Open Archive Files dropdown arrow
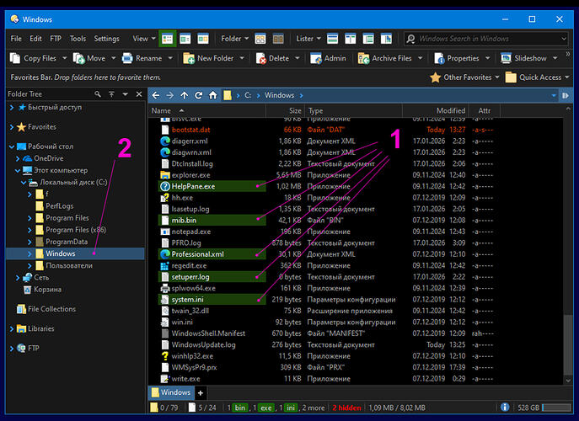Screen dimensions: 579x421 click(421, 58)
